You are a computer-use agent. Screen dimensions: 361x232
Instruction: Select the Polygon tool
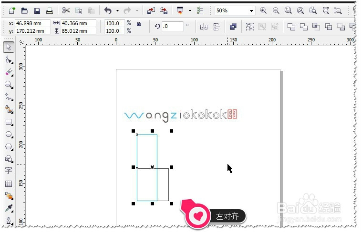(x=9, y=146)
